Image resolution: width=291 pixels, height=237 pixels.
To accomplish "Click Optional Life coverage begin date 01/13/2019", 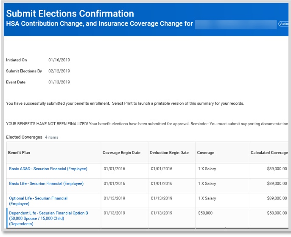I will 115,198.
